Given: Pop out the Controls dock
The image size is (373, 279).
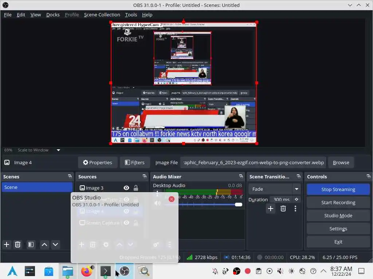Looking at the screenshot, I should (369, 176).
